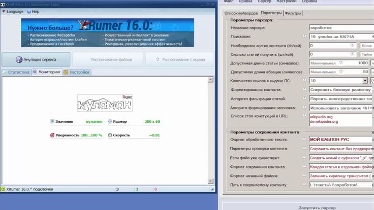Screen dimensions: 374x210
Task: Click hint bubble icon next to Поисковик
Action: (x=305, y=37)
